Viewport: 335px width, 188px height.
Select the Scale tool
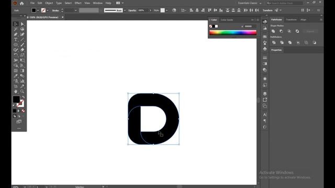pyautogui.click(x=22, y=55)
